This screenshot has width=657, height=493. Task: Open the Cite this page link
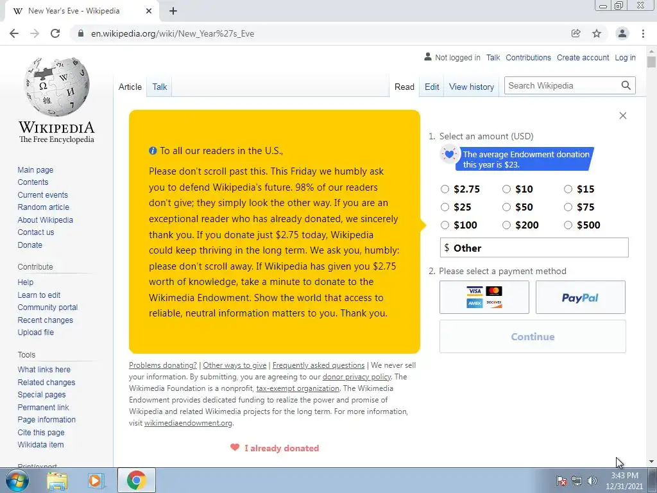click(41, 432)
